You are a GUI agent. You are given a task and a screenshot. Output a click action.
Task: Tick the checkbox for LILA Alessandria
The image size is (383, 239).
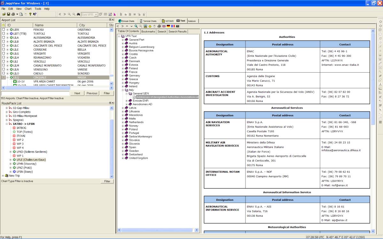click(4, 38)
